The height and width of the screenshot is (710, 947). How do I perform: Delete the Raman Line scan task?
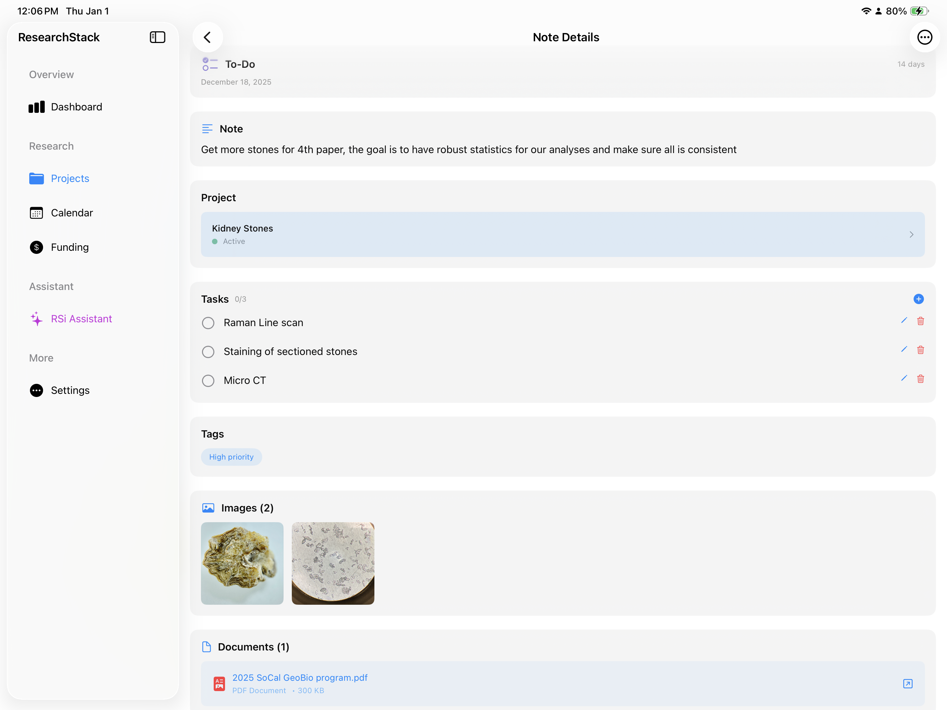click(921, 321)
